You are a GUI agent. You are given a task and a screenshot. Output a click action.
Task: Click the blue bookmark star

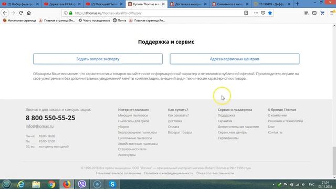click(x=270, y=13)
